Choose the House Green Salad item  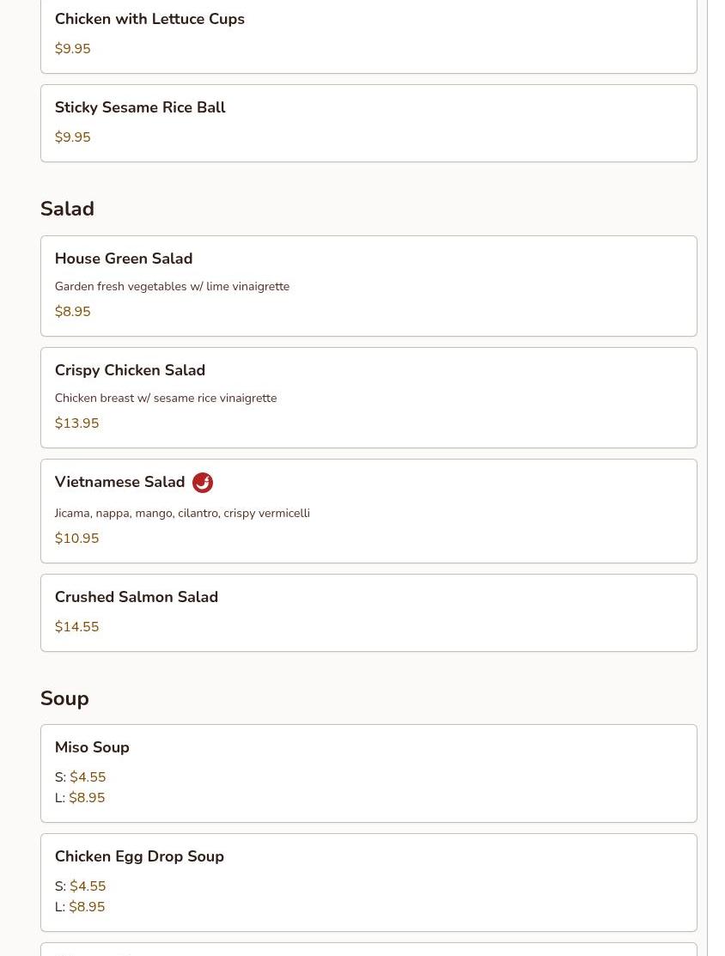369,286
